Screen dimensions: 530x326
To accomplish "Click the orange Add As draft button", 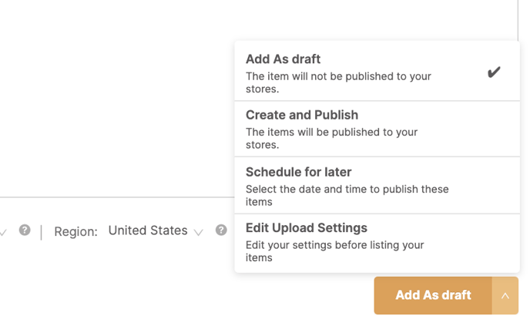I will (433, 296).
